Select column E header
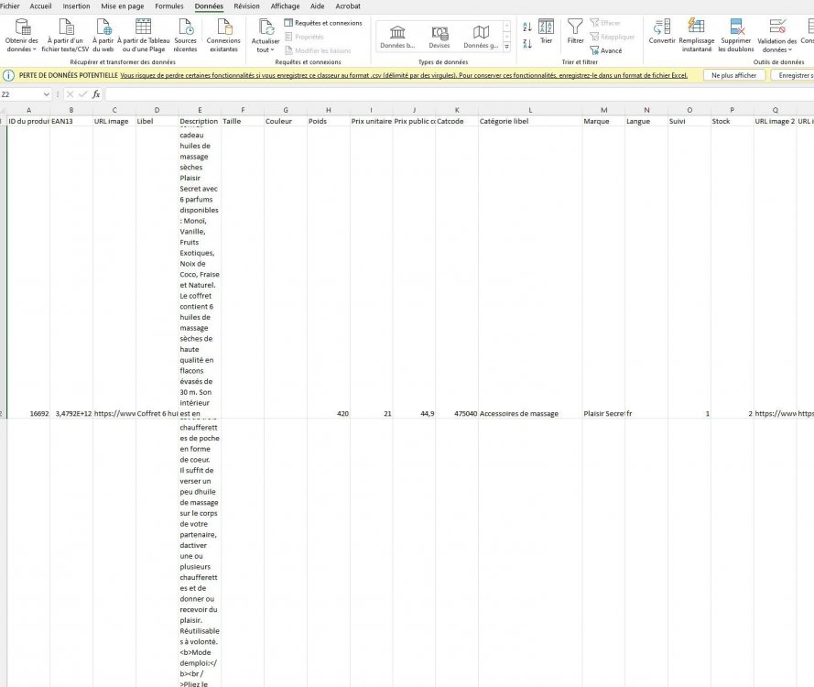This screenshot has width=814, height=687. [200, 110]
